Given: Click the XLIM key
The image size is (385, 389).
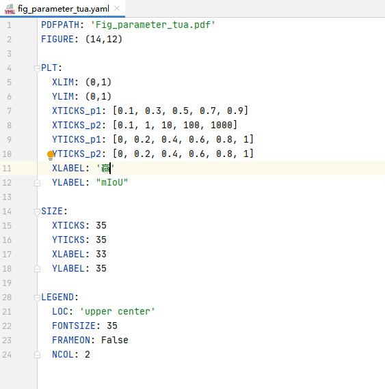Looking at the screenshot, I should [63, 82].
